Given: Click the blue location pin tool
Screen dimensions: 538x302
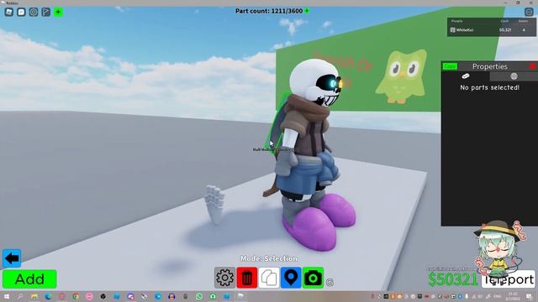Looking at the screenshot, I should [291, 278].
